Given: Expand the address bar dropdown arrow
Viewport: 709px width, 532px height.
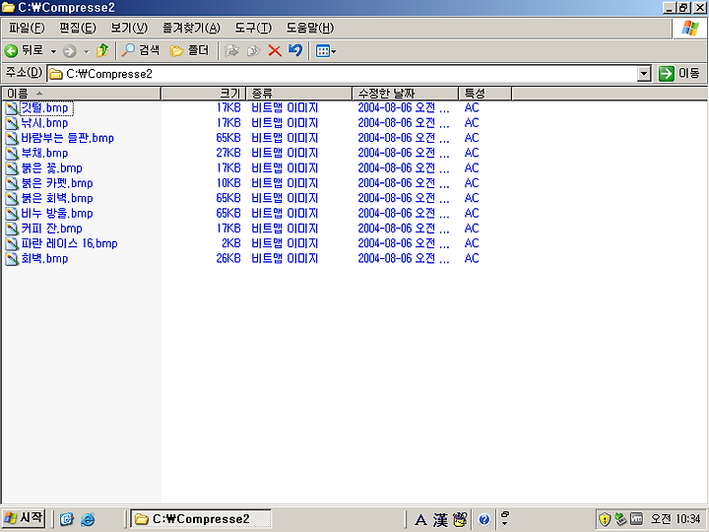Looking at the screenshot, I should [644, 74].
